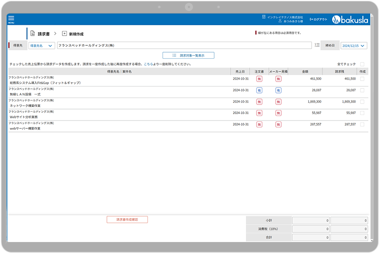Click メーカー見積 badge for Webサイト分析業務 row
The height and width of the screenshot is (253, 379).
(278, 113)
